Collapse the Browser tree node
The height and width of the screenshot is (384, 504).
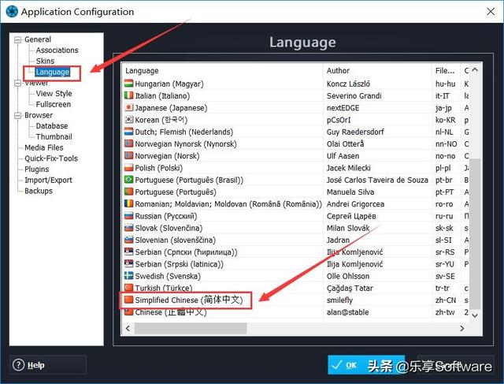(x=17, y=115)
